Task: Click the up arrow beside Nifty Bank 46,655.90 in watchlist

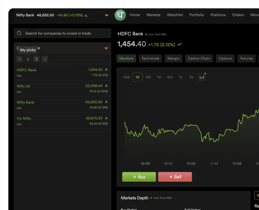Action: 107,102
